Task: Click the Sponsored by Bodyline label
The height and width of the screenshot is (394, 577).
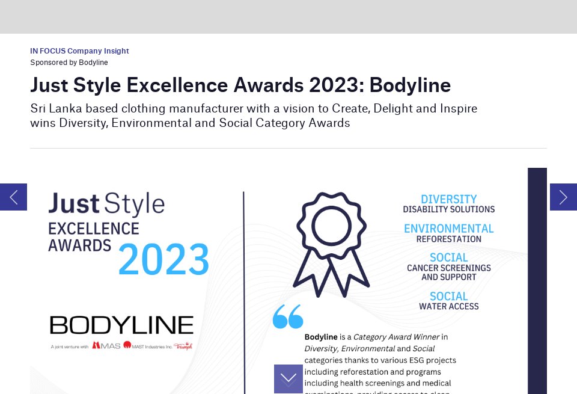Action: [69, 63]
